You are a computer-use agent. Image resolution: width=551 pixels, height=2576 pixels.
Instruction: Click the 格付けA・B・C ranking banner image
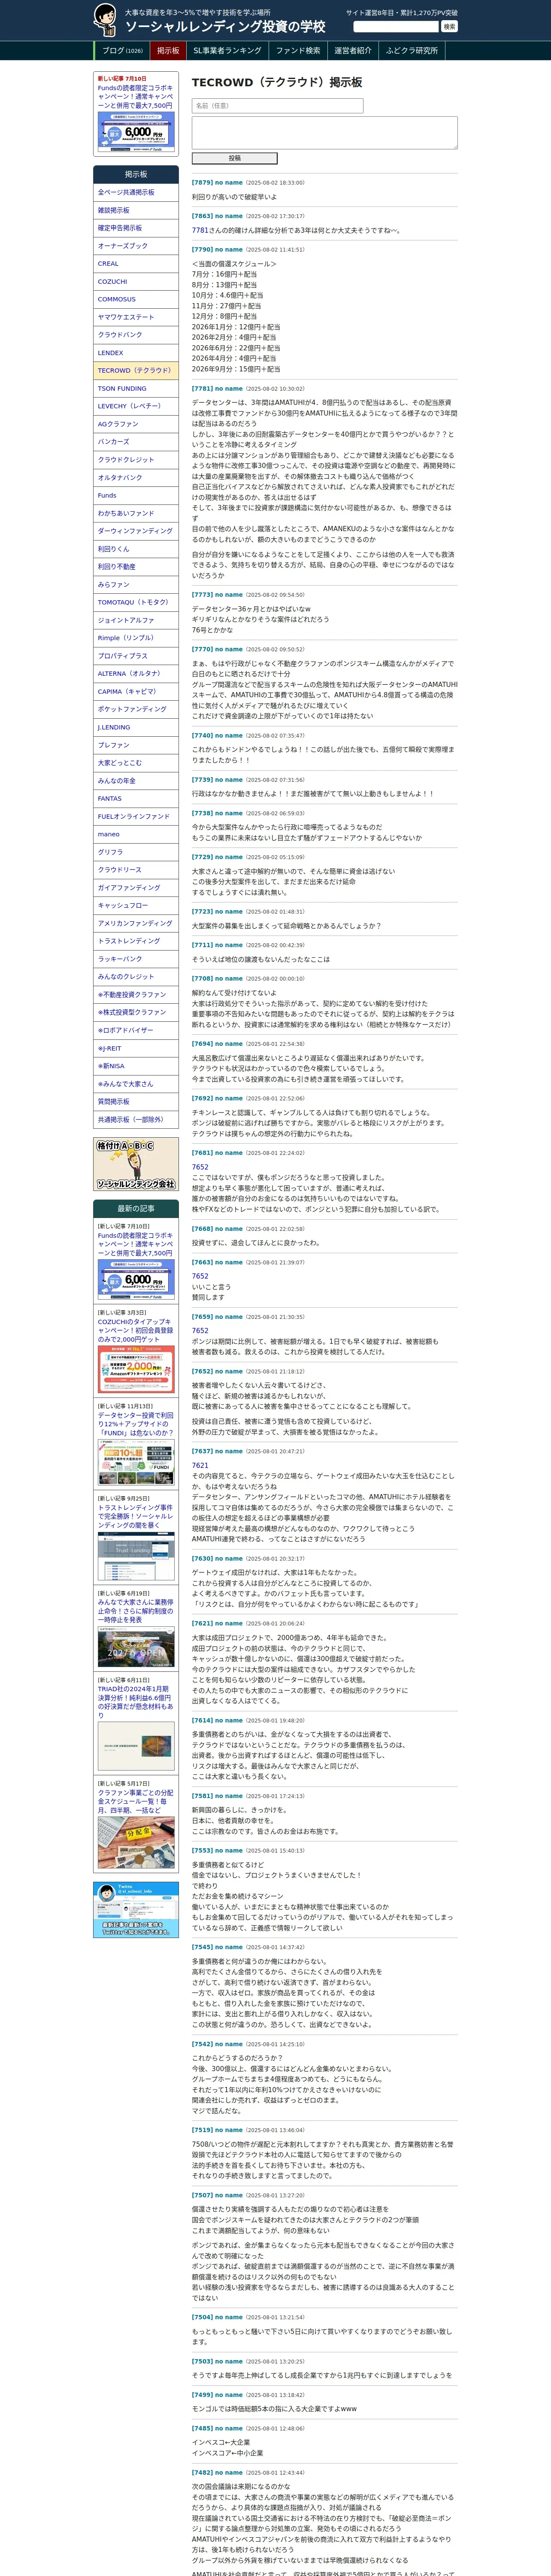click(x=136, y=1164)
